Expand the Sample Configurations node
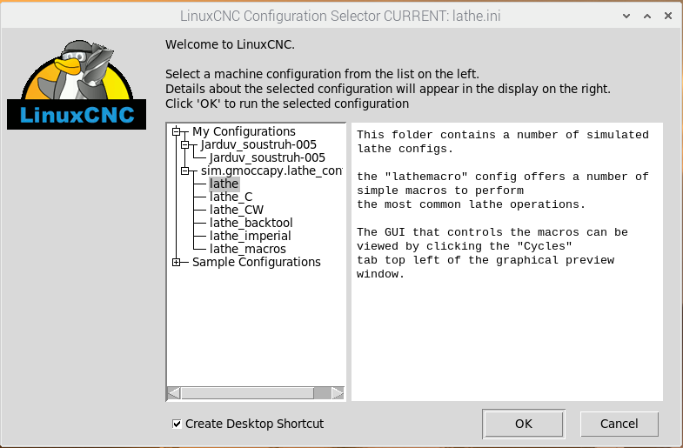 click(x=177, y=263)
